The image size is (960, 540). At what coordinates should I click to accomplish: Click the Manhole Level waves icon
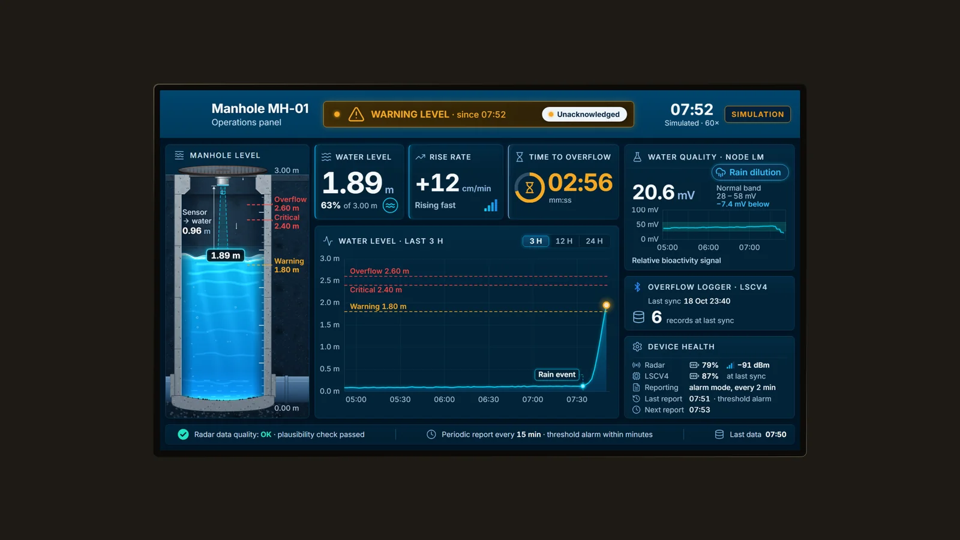coord(179,155)
